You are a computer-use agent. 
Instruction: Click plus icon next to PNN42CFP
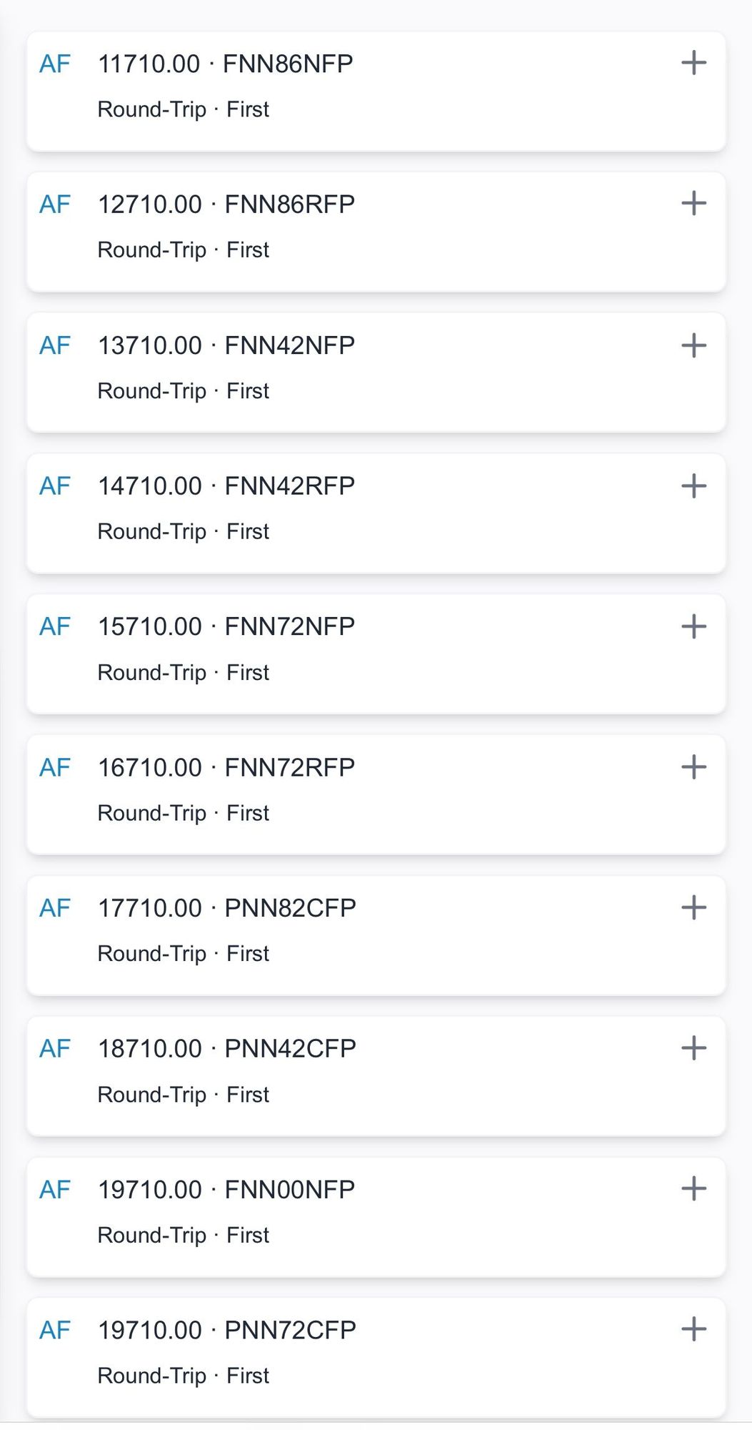point(693,1048)
